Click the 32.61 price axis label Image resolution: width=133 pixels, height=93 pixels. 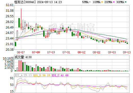click(10, 5)
